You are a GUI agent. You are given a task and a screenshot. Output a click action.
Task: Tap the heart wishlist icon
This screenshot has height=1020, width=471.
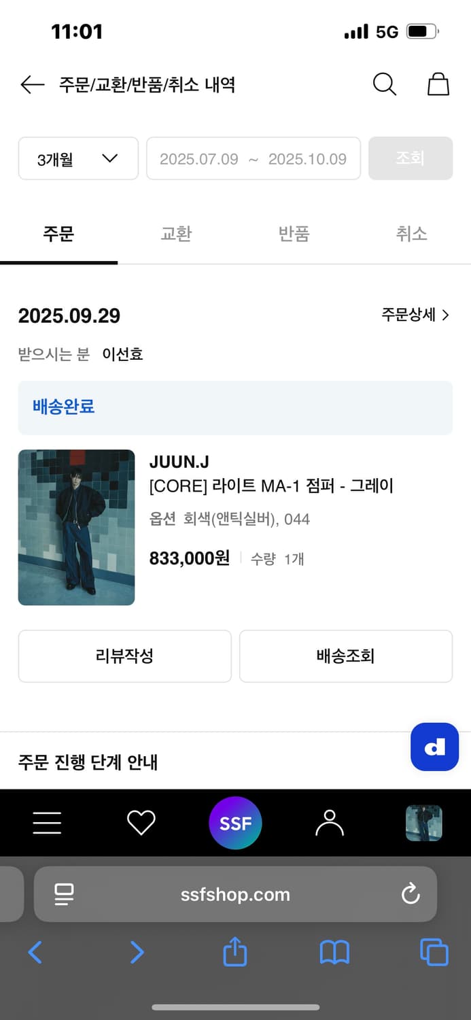141,823
